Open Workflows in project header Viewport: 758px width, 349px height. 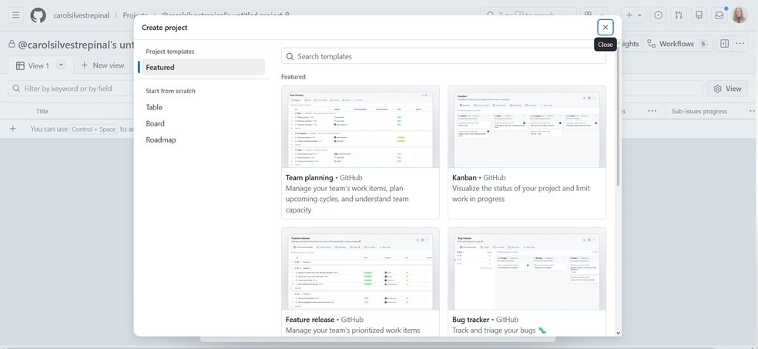678,43
